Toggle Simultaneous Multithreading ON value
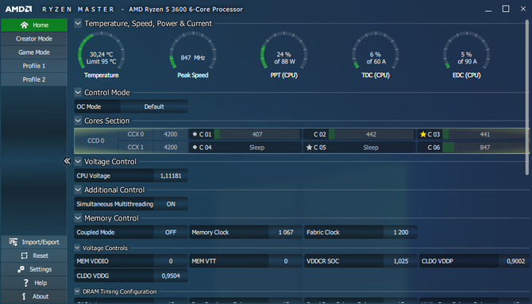Image resolution: width=532 pixels, height=304 pixels. 171,204
